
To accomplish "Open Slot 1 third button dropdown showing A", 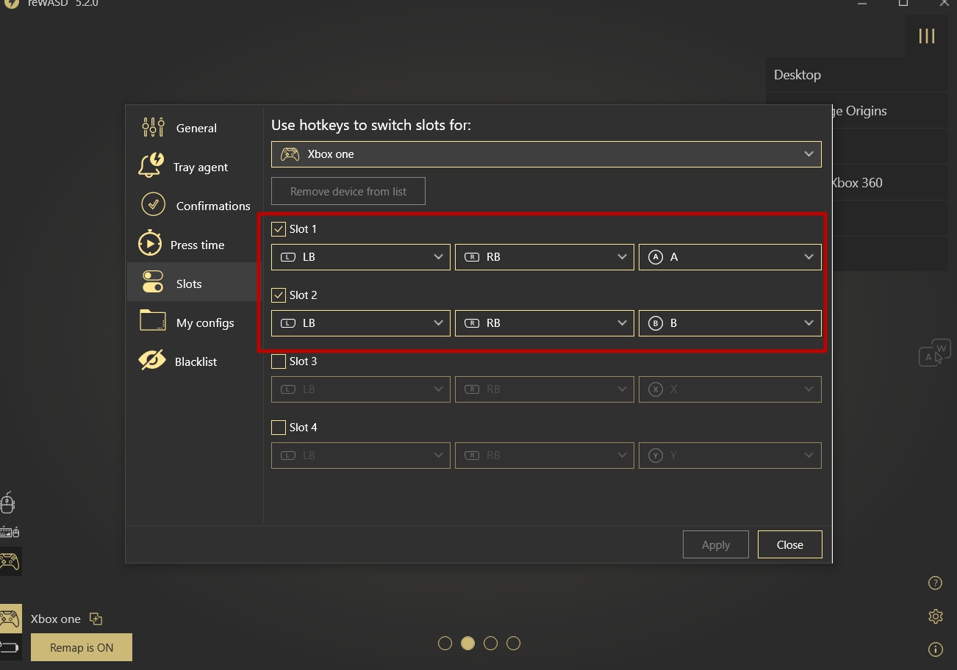I will tap(730, 257).
